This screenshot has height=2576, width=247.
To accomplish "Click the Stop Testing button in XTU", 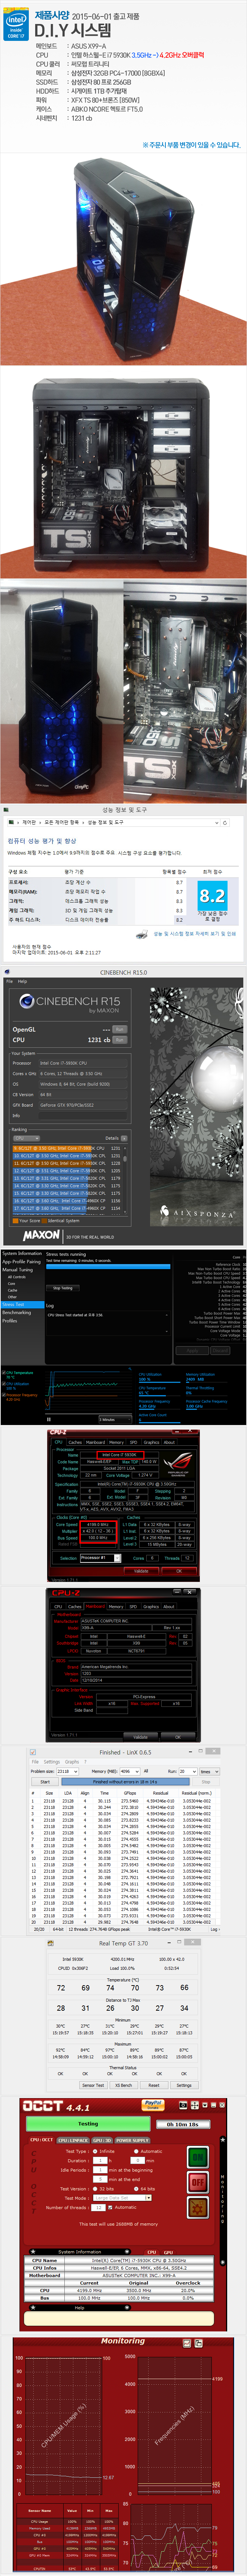I will pyautogui.click(x=63, y=1288).
